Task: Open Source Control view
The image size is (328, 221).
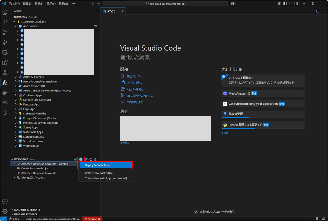Action: [x=5, y=32]
